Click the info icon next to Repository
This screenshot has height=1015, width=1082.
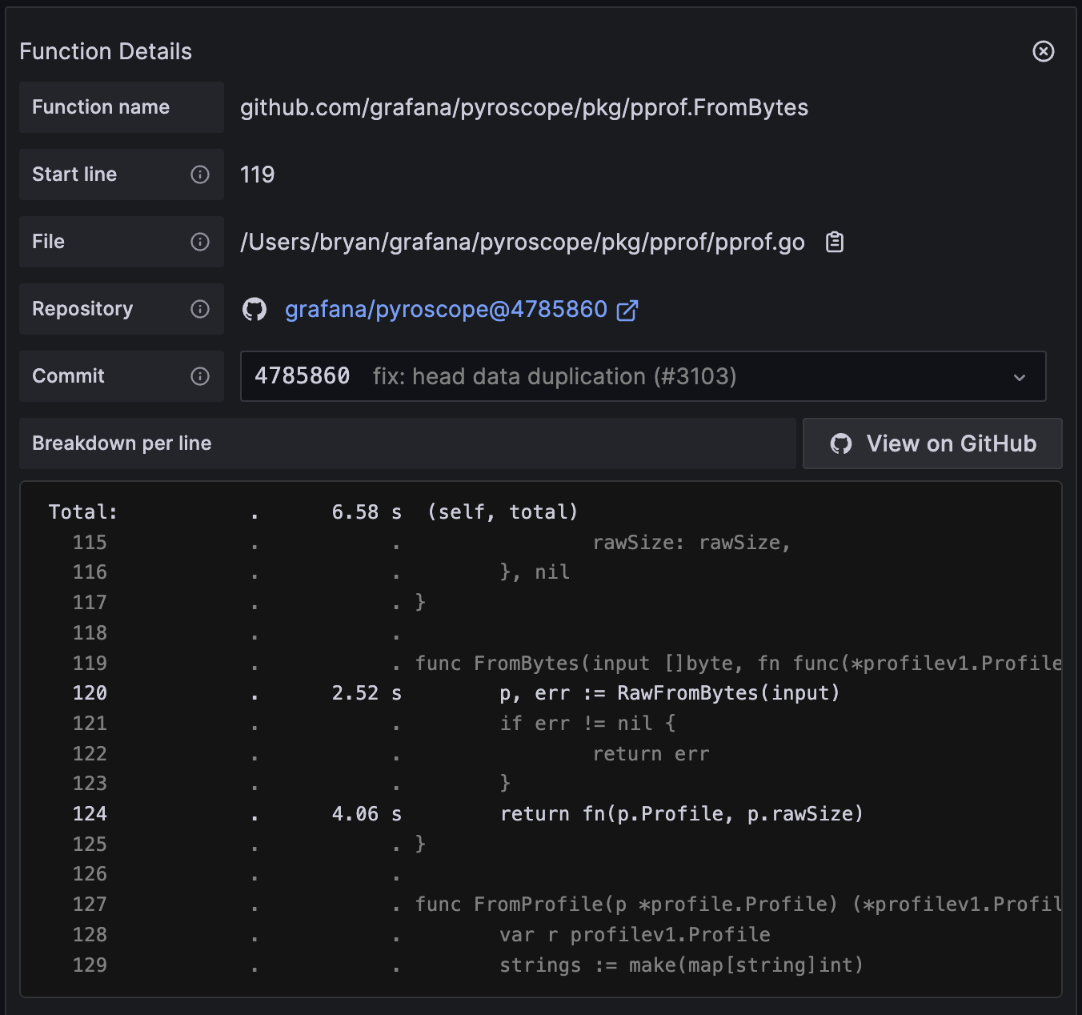point(199,309)
